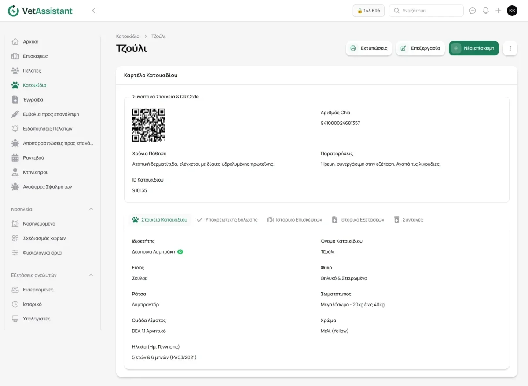528x386 pixels.
Task: Click the lock session timer badge
Action: pyautogui.click(x=369, y=11)
